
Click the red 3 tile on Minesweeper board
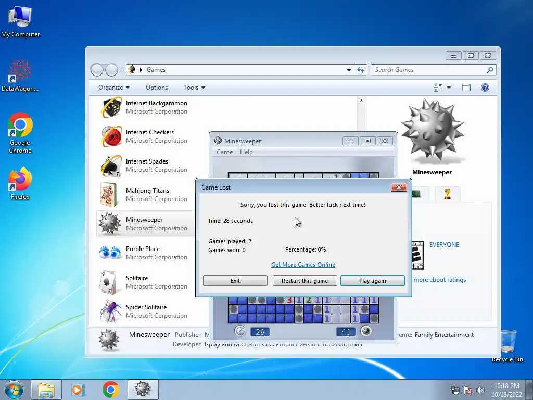point(289,301)
